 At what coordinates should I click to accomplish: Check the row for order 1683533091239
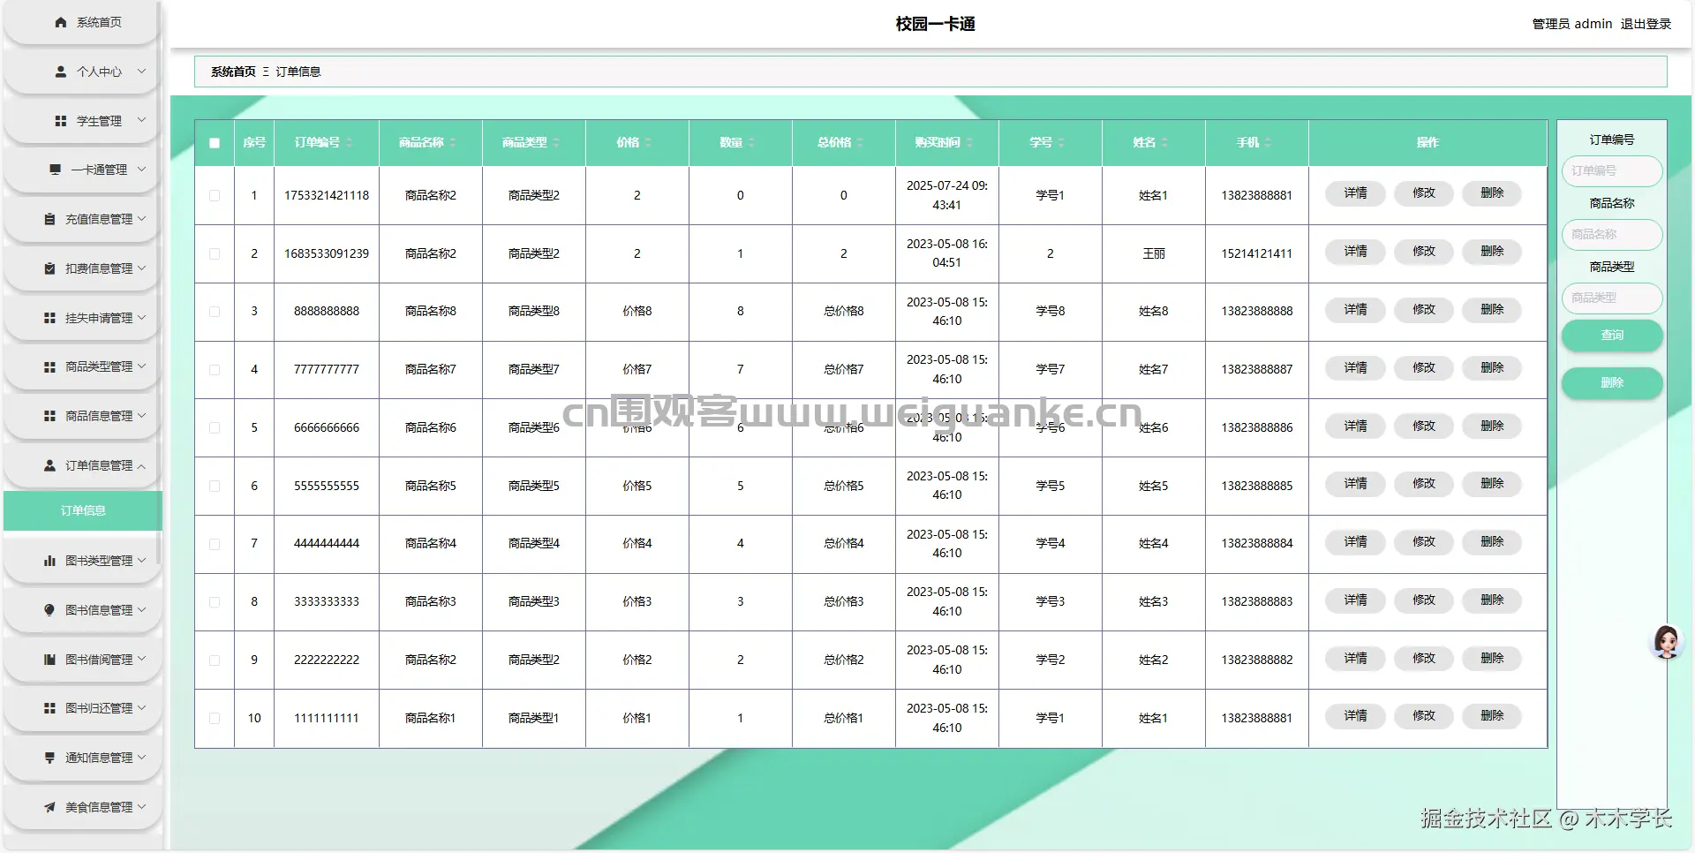(x=215, y=253)
